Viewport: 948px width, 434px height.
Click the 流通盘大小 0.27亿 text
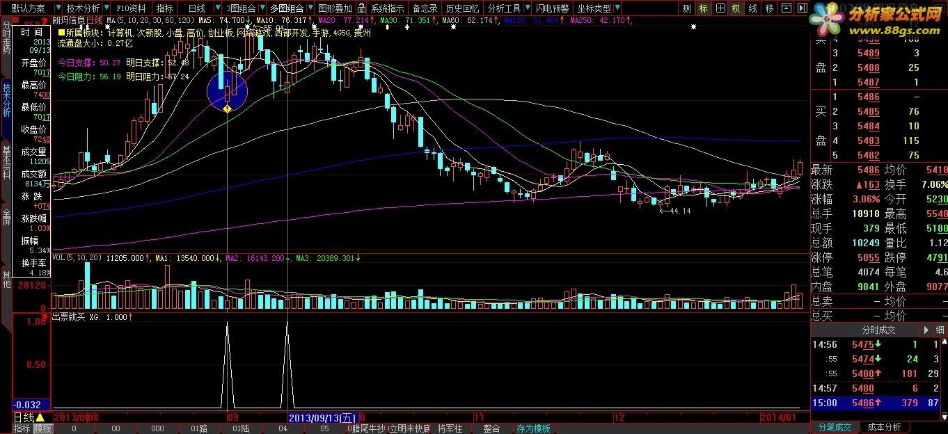point(95,42)
